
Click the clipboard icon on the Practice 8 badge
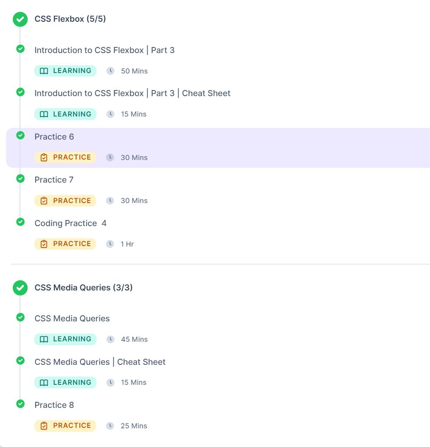click(44, 426)
